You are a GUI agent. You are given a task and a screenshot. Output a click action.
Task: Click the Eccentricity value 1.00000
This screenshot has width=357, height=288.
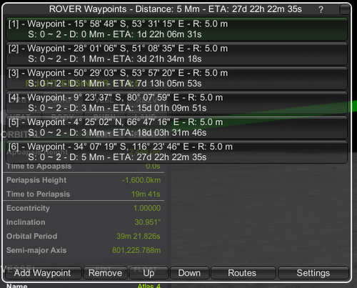tap(147, 208)
